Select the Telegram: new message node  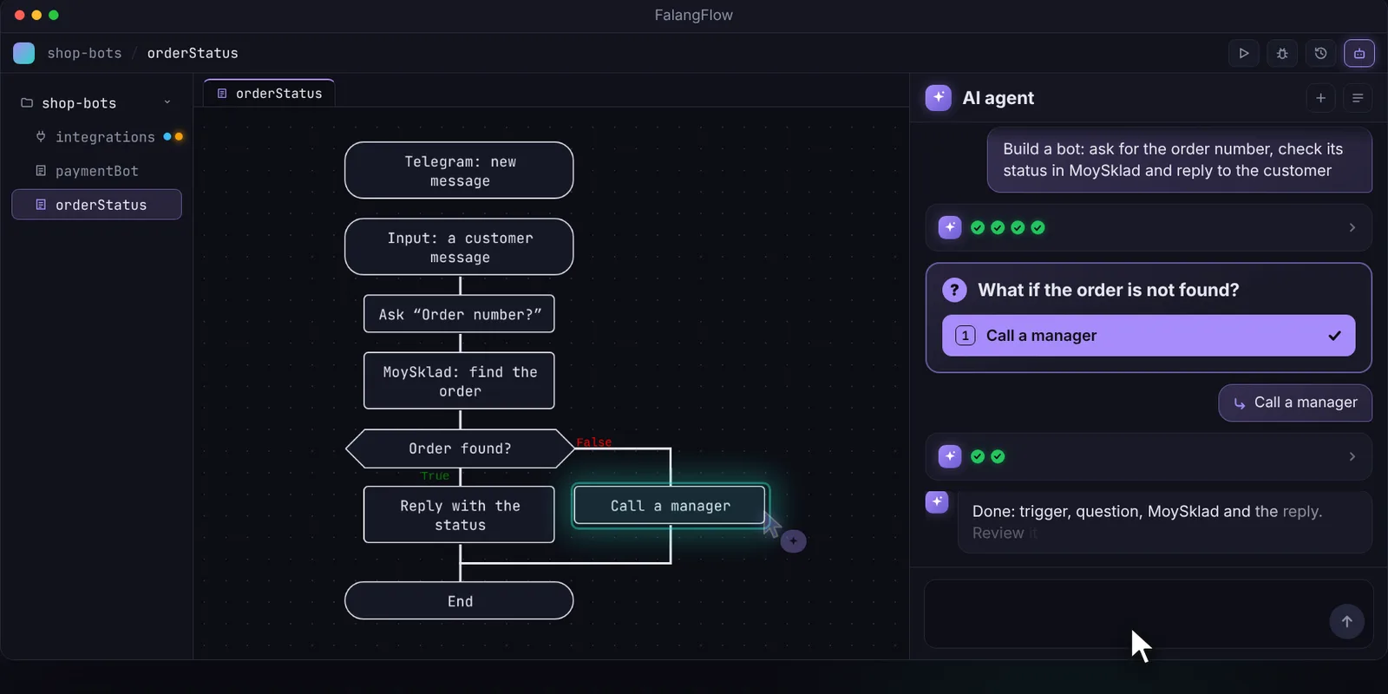point(459,171)
